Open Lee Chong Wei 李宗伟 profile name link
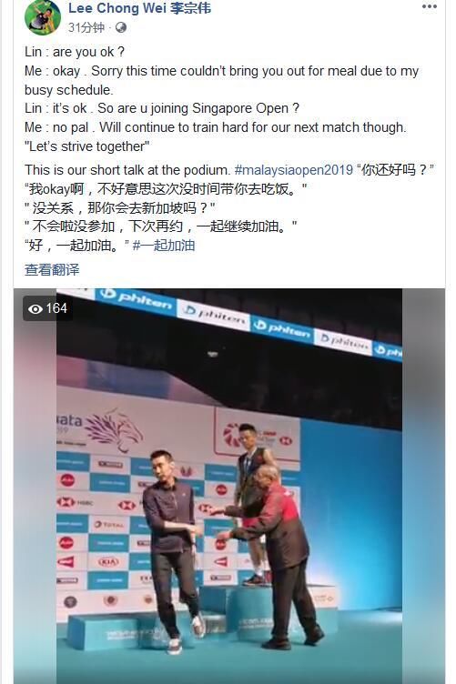 point(139,8)
